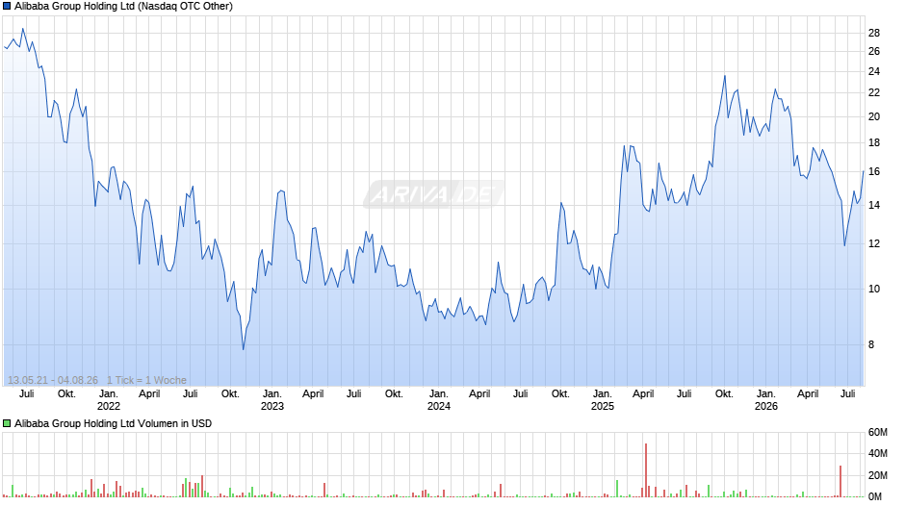The height and width of the screenshot is (506, 905).
Task: Click the 10 price axis label
Action: click(874, 289)
